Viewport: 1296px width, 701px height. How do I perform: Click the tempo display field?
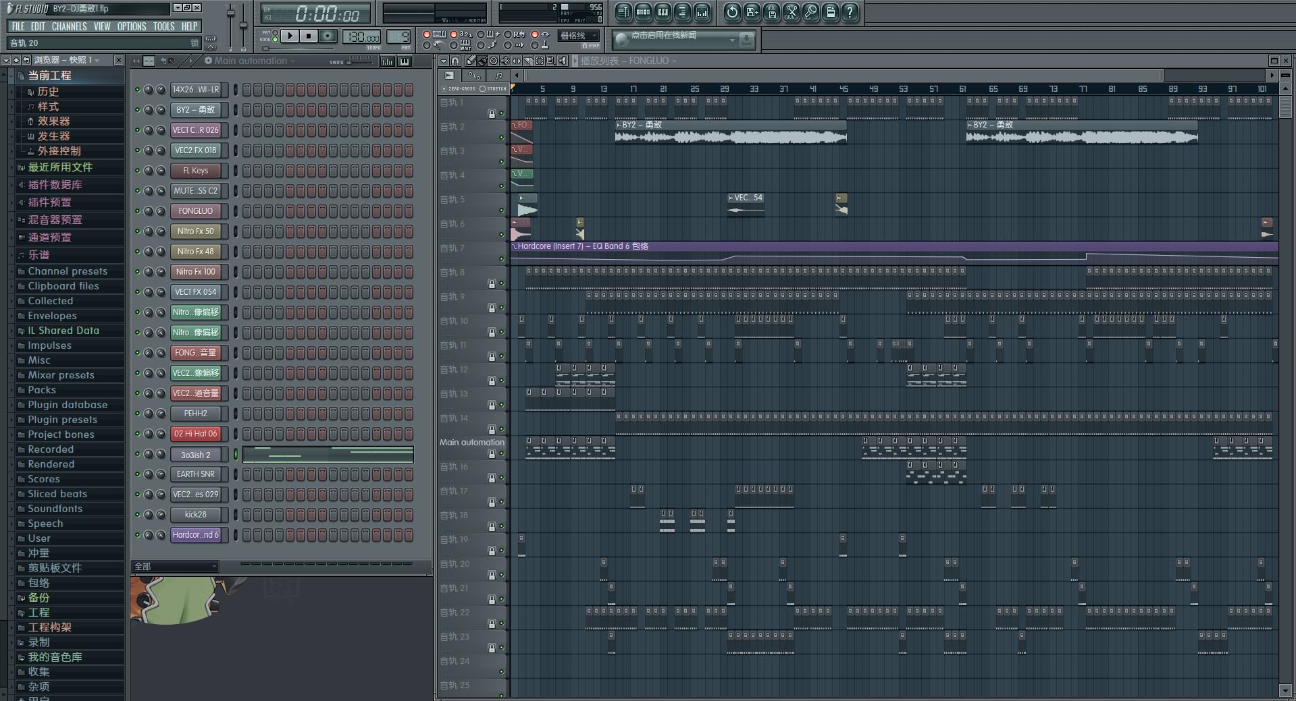361,37
